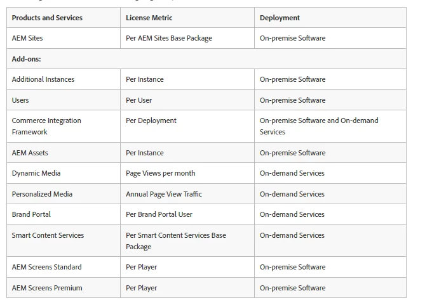Click On-premise Software and On-demand Services text

point(319,126)
